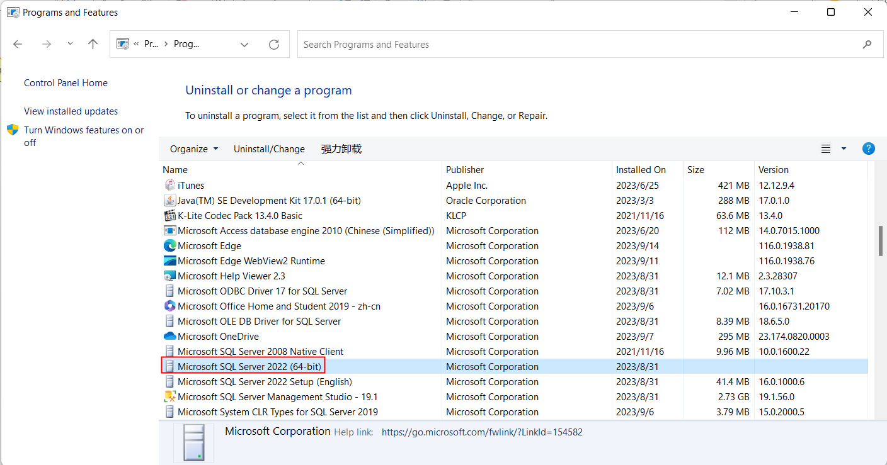Open the go.microsoft.com help link
The image size is (887, 465).
(482, 433)
